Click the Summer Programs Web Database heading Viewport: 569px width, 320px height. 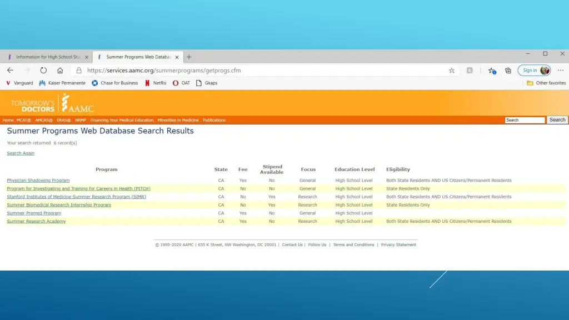100,131
